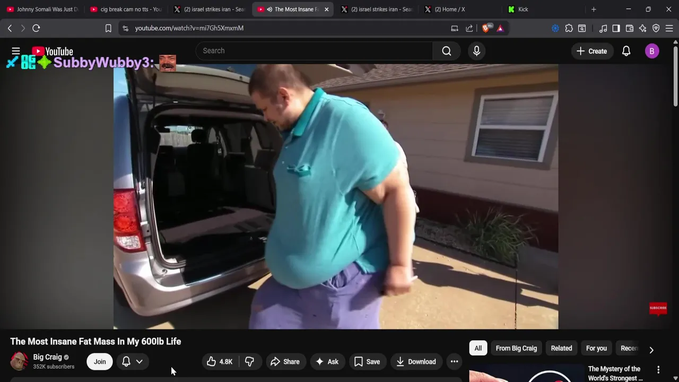Click the address bar URL
Image resolution: width=679 pixels, height=382 pixels.
[x=189, y=28]
